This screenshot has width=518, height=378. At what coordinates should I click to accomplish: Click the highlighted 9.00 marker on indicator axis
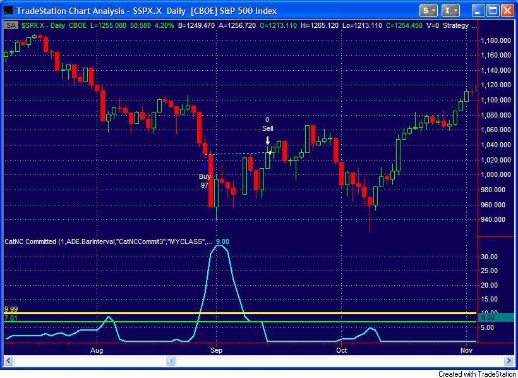tap(495, 318)
